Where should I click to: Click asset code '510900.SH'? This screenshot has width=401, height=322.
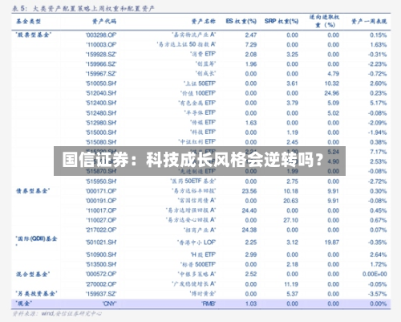click(101, 255)
